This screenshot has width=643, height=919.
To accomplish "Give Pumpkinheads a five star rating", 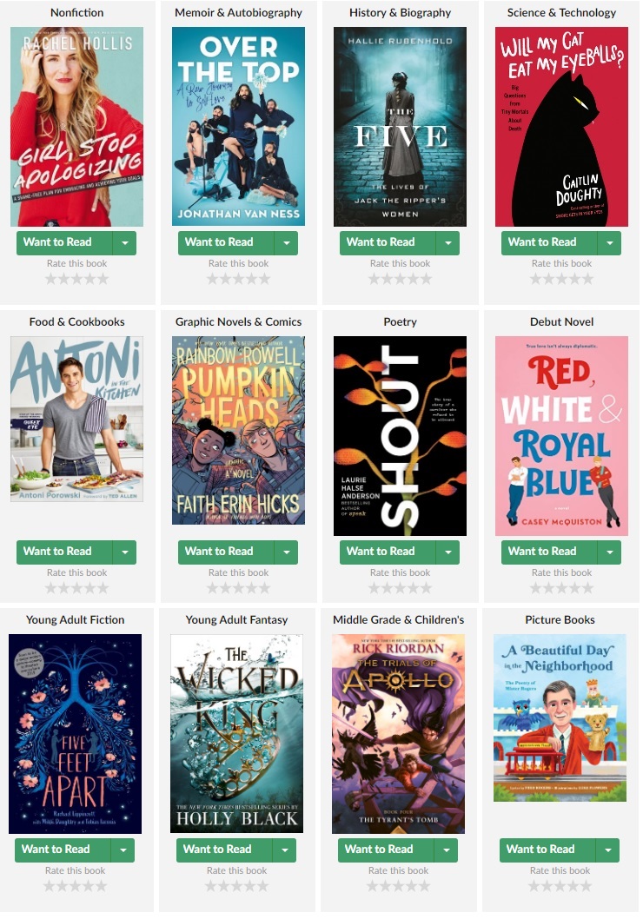I will 265,588.
